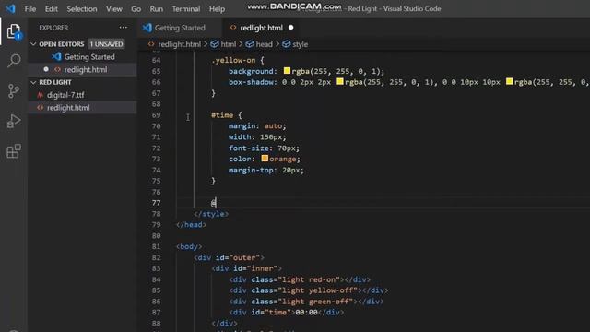Click the 'light green-off' div line
Viewport: 590px width, 332px height.
(307, 302)
